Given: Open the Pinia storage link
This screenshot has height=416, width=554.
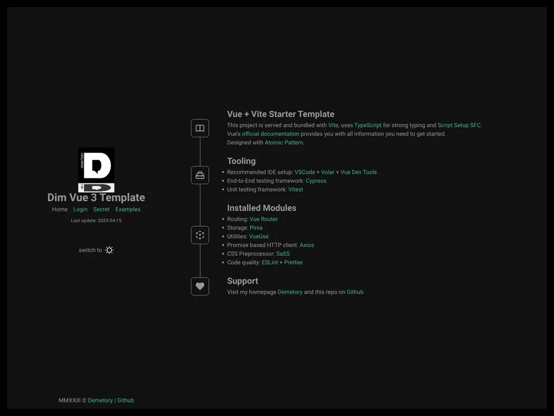Looking at the screenshot, I should pyautogui.click(x=256, y=228).
